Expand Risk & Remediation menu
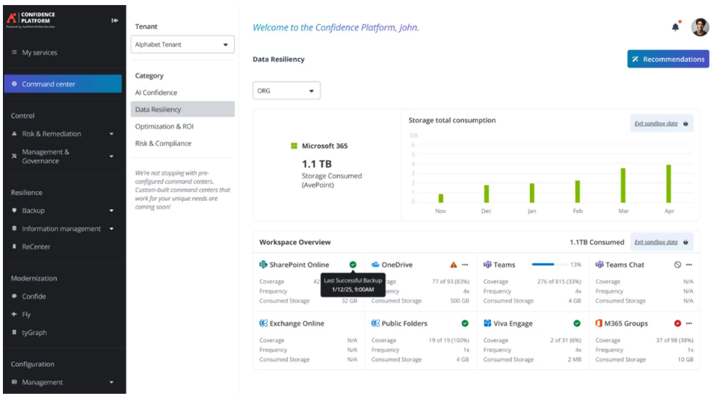Viewport: 715px width, 396px height. click(112, 134)
